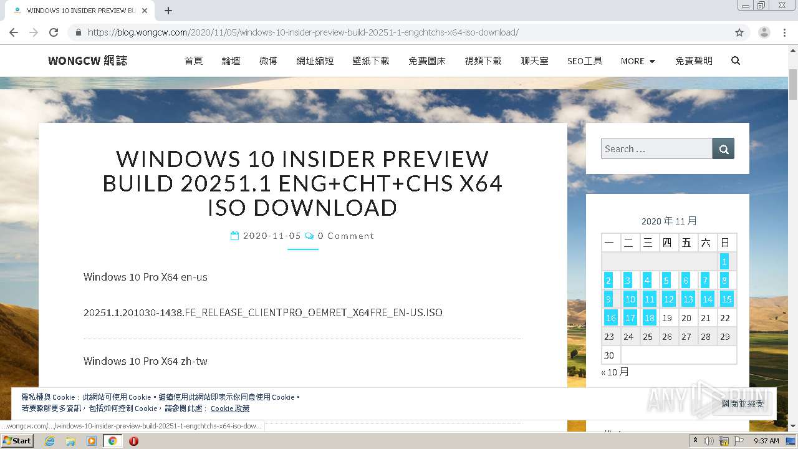Viewport: 798px width, 449px height.
Task: Focus the sidebar Search input field
Action: click(656, 148)
